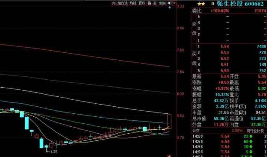Click the blue diamond marker on chart
The height and width of the screenshot is (157, 267).
(170, 7)
